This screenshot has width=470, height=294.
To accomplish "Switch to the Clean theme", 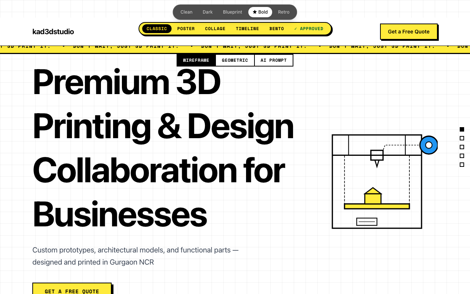I will pos(186,12).
